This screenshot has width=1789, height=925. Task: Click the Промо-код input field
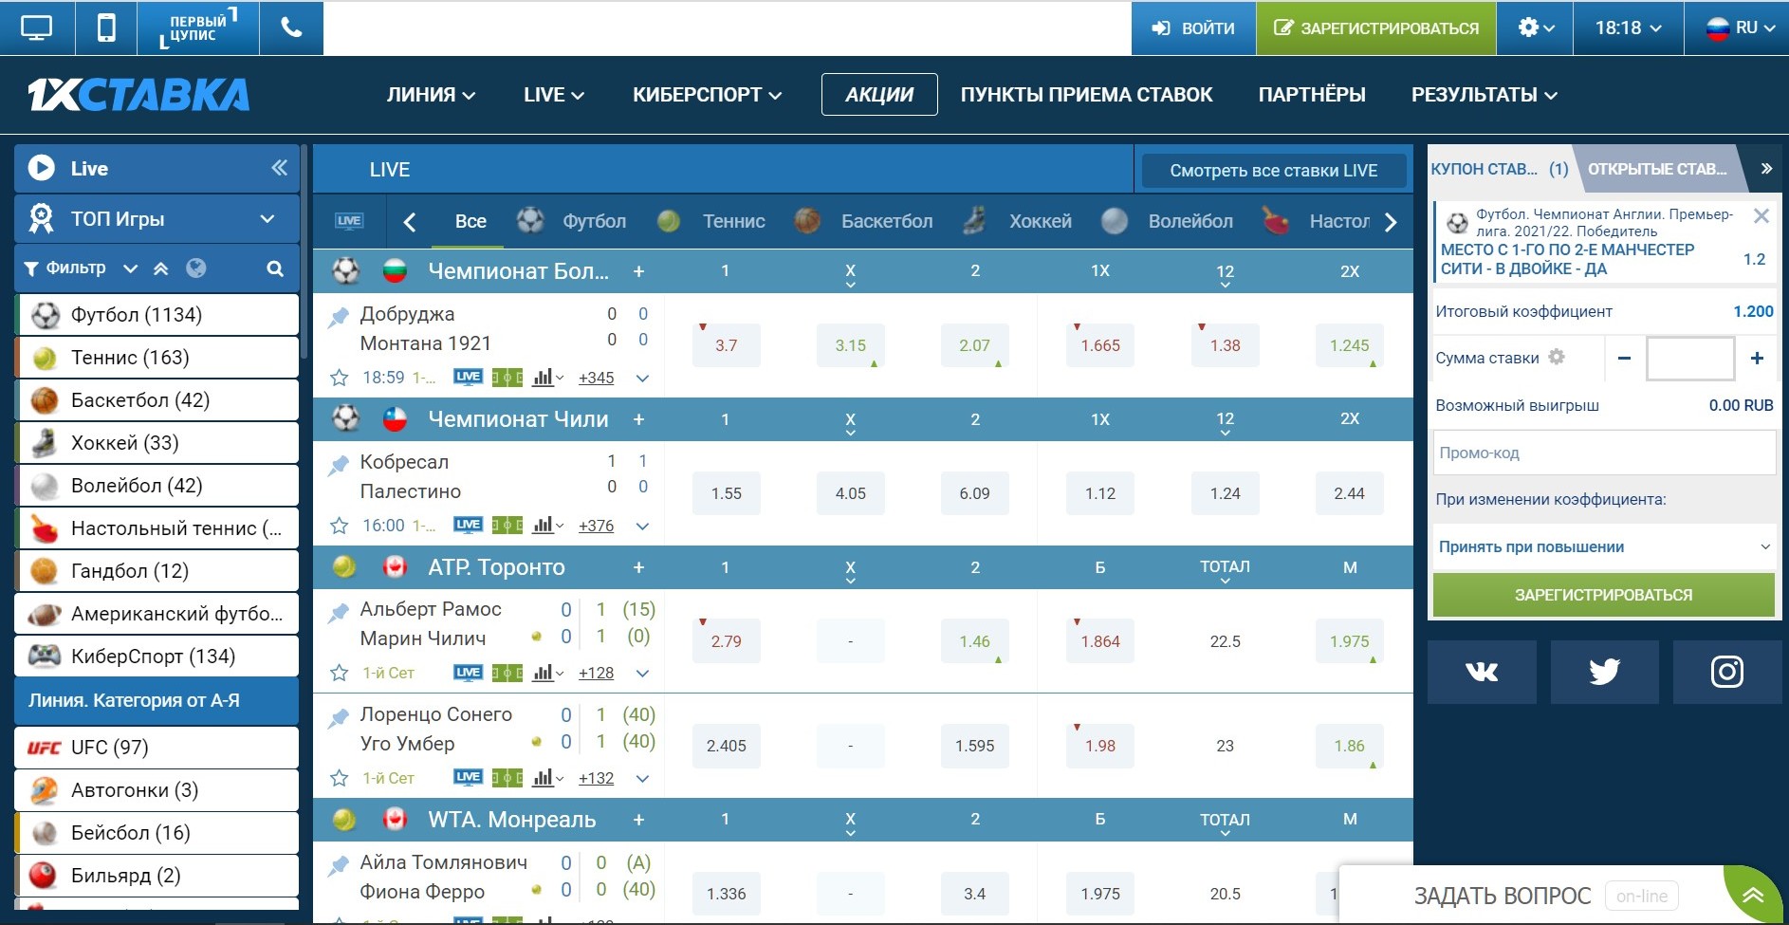pos(1604,453)
